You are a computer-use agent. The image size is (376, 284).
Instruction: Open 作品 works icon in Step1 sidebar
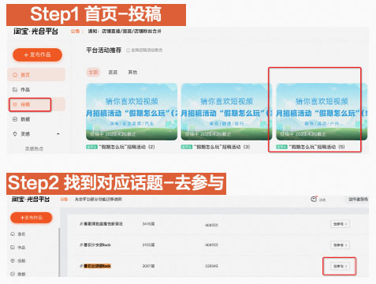click(x=15, y=90)
